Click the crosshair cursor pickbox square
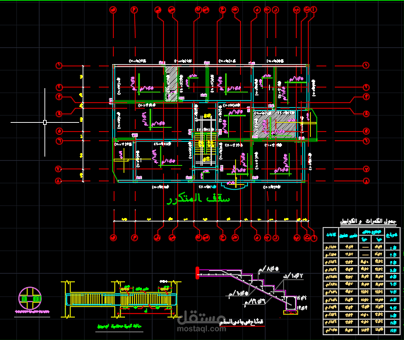Image resolution: width=404 pixels, height=340 pixels. pos(44,123)
